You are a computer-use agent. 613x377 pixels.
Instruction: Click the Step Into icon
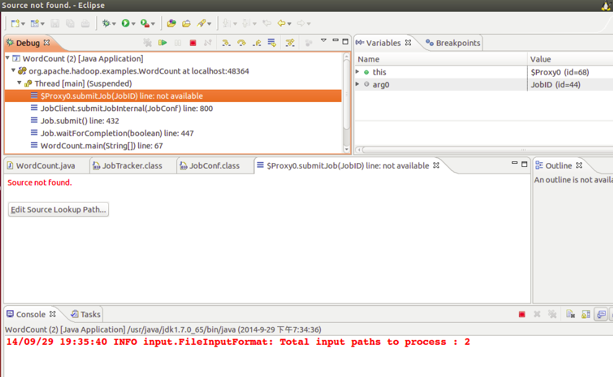(226, 43)
